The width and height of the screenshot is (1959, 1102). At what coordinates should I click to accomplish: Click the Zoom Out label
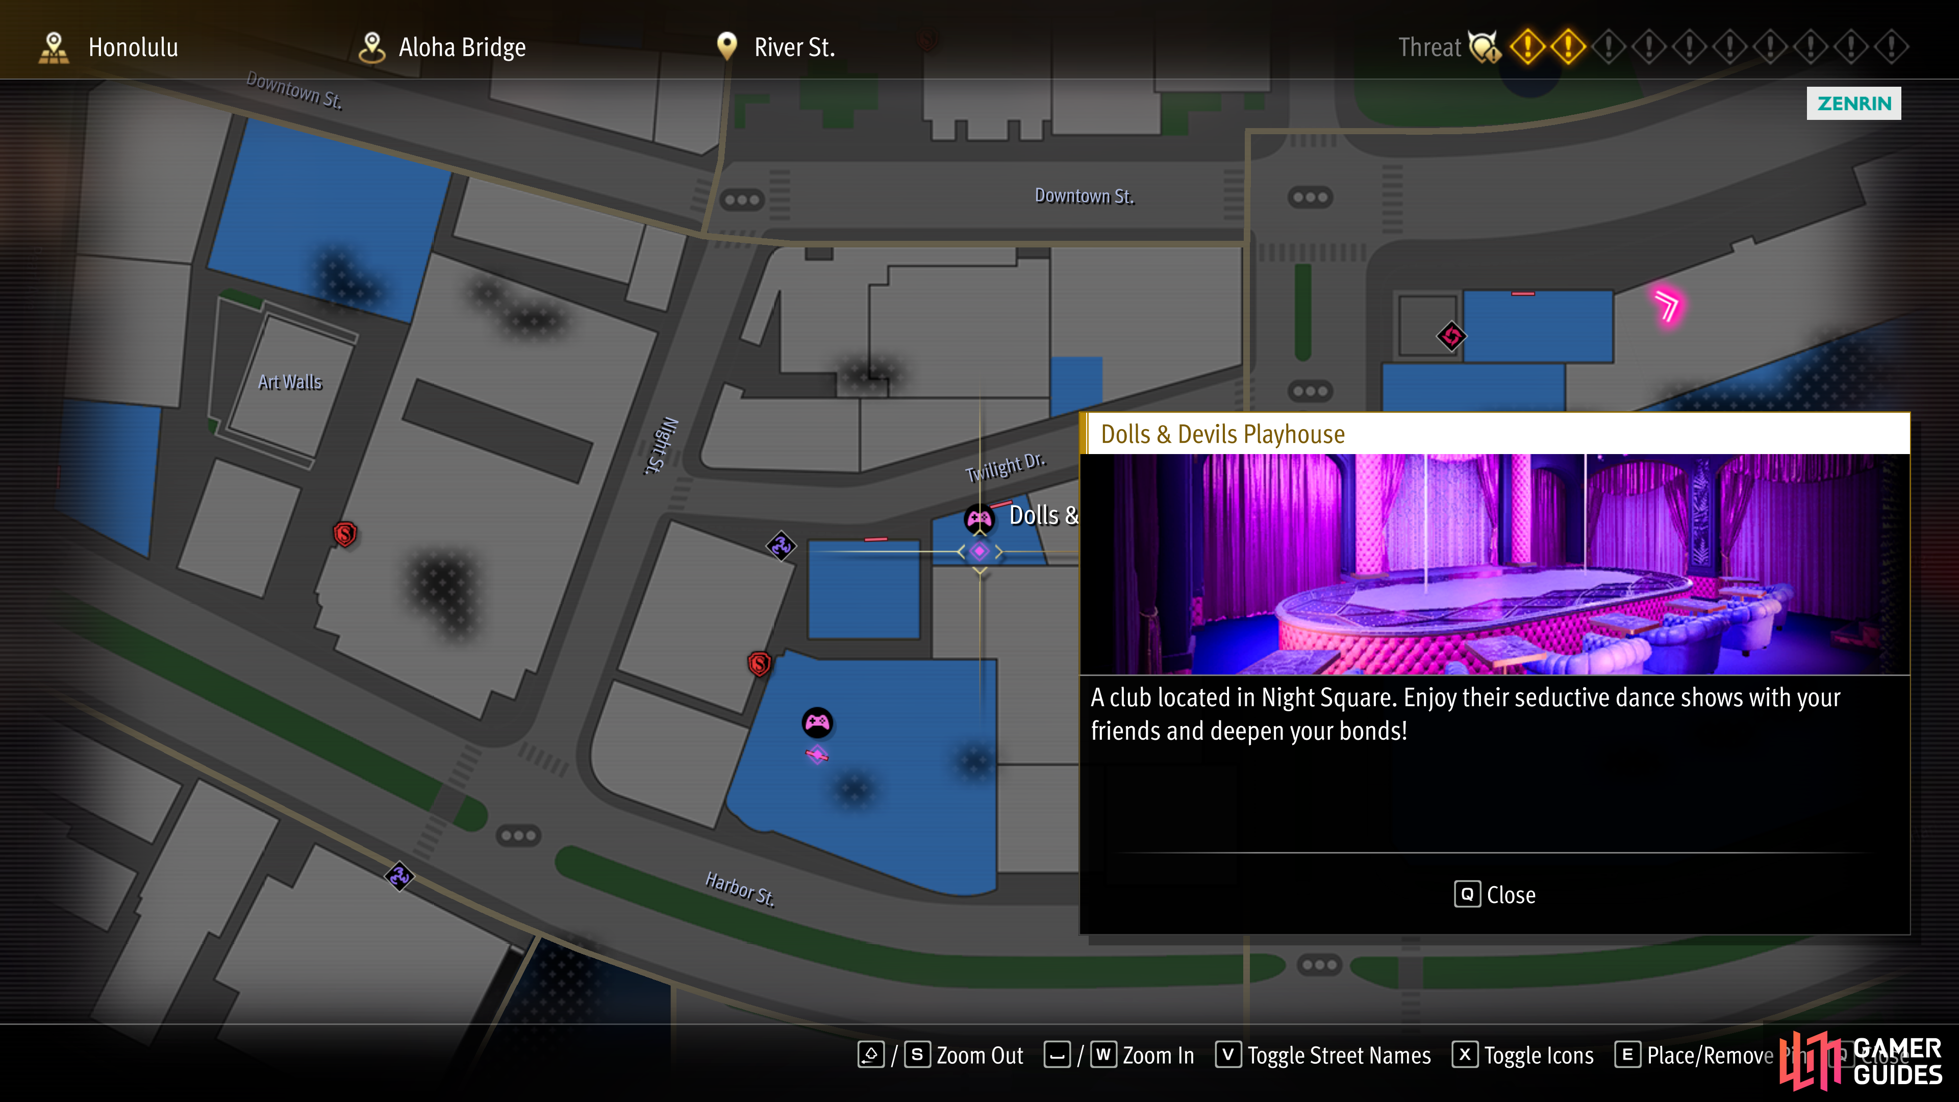[x=979, y=1056]
